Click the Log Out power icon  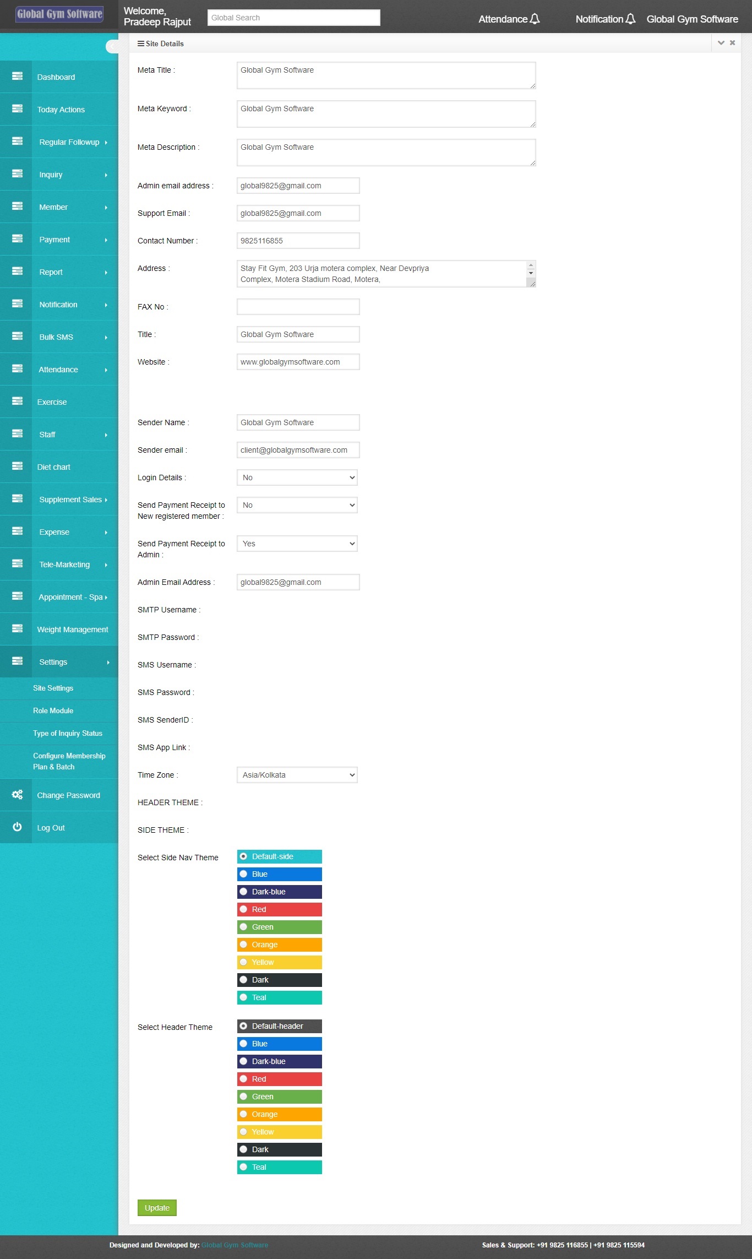[x=17, y=827]
